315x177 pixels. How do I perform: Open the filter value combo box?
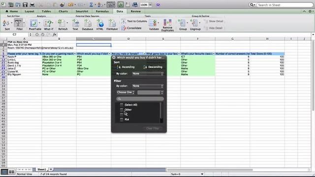point(150,92)
